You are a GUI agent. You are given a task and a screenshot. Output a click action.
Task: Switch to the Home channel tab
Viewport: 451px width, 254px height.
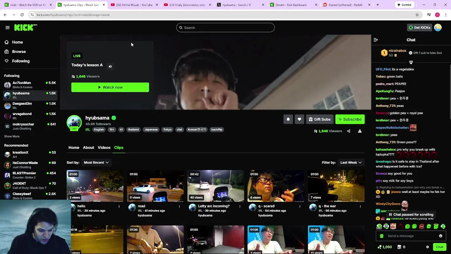tap(74, 147)
